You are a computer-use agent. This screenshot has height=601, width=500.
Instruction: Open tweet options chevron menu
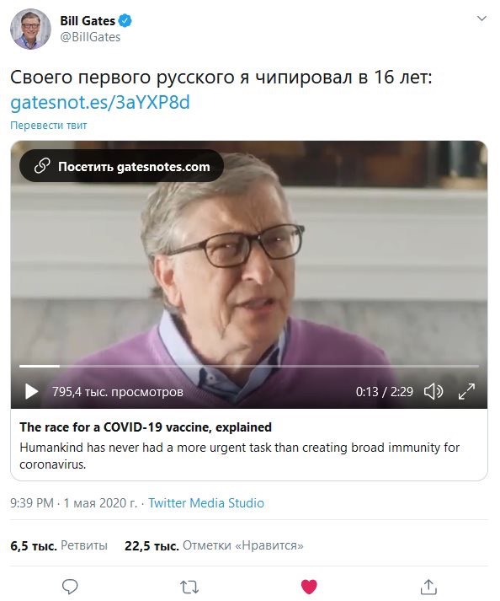click(481, 19)
